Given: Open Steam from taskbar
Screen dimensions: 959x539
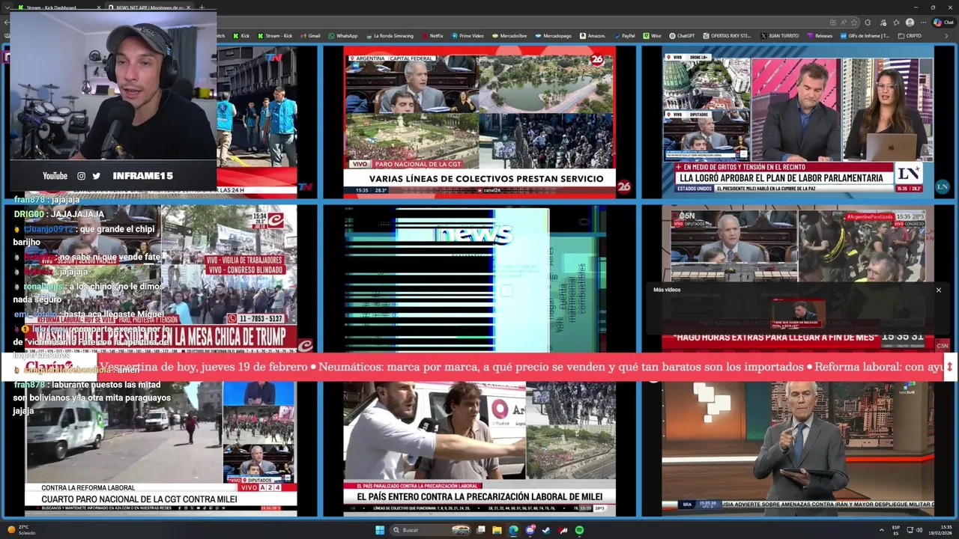Looking at the screenshot, I should [x=546, y=530].
